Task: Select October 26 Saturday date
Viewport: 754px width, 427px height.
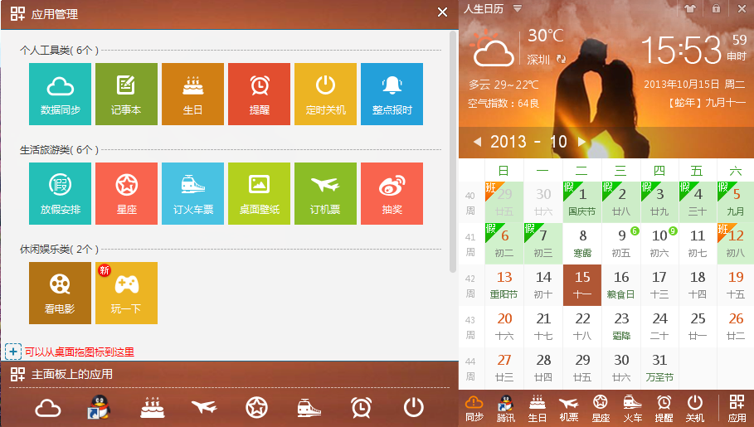Action: click(735, 327)
